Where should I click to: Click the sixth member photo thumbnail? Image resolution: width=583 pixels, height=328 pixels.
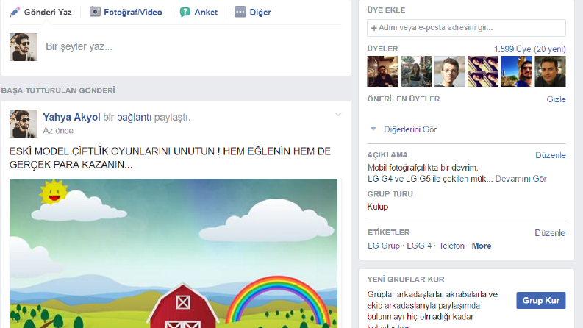pyautogui.click(x=550, y=71)
